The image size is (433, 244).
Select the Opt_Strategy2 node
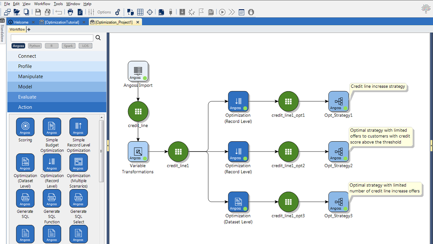pyautogui.click(x=338, y=152)
